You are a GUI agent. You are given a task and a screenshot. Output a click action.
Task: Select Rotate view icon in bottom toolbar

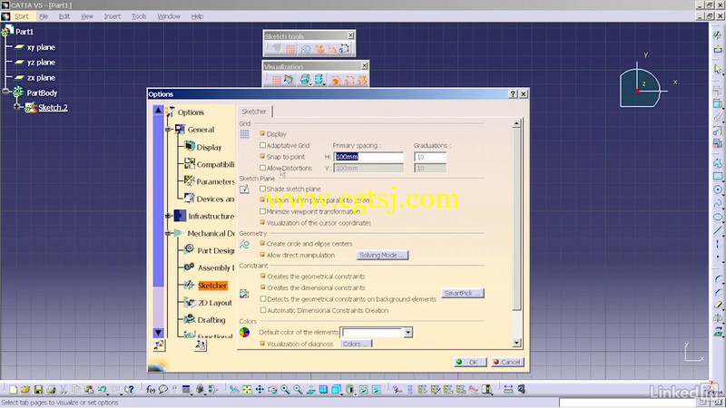pos(272,390)
